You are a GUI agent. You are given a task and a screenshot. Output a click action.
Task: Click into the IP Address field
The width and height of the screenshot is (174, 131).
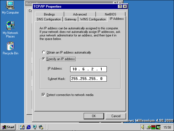click(x=88, y=69)
